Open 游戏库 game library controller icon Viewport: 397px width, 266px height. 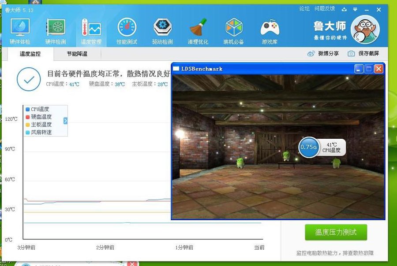[x=270, y=31]
